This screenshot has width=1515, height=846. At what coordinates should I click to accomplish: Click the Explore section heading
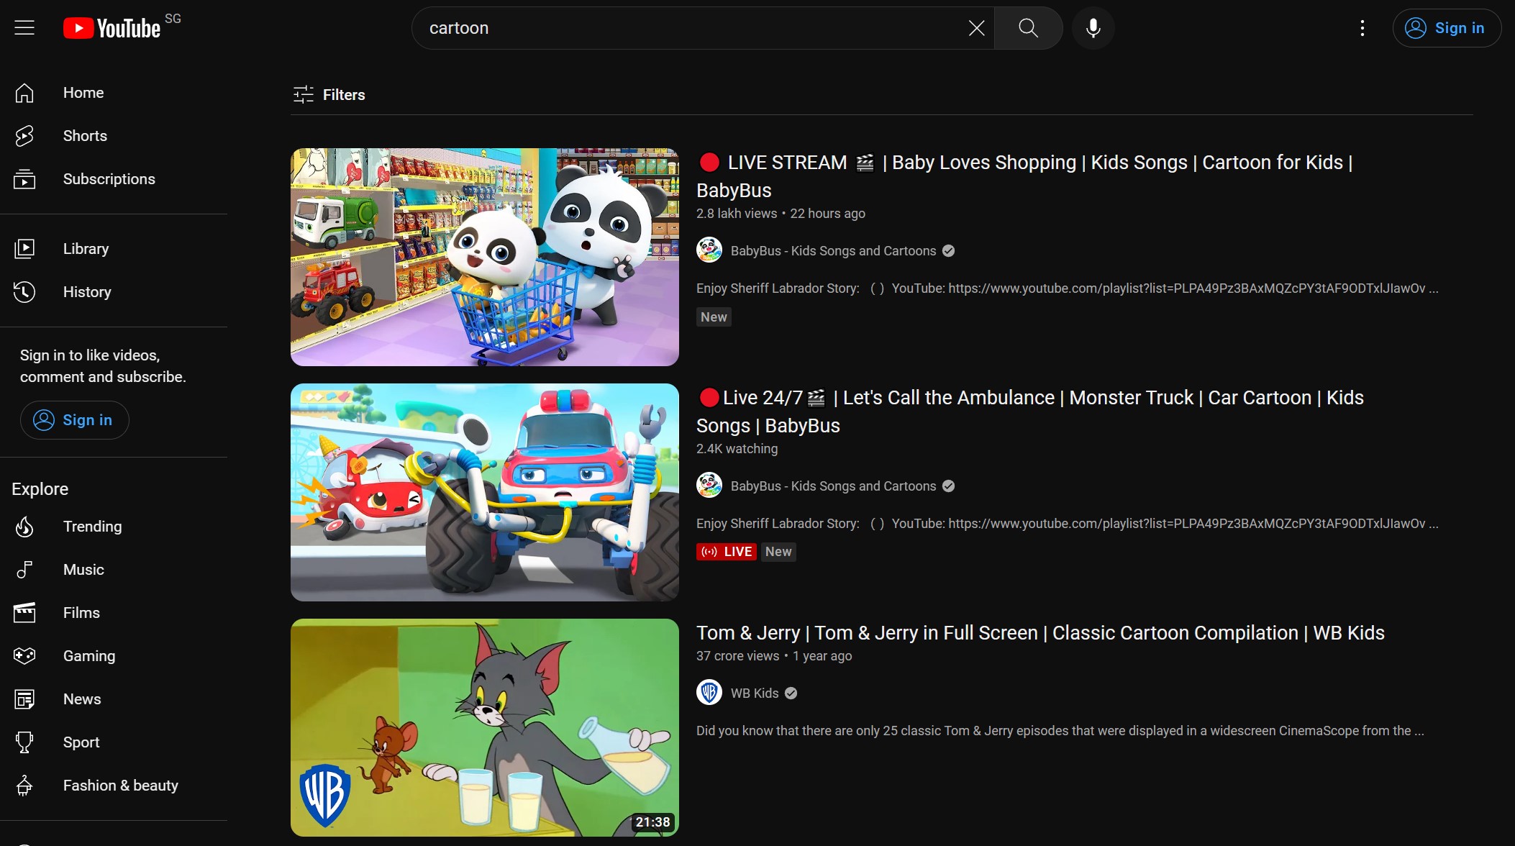(40, 489)
